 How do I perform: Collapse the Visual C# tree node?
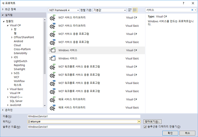[8, 26]
